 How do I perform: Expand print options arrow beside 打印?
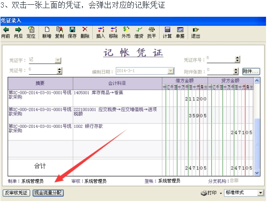221,193
